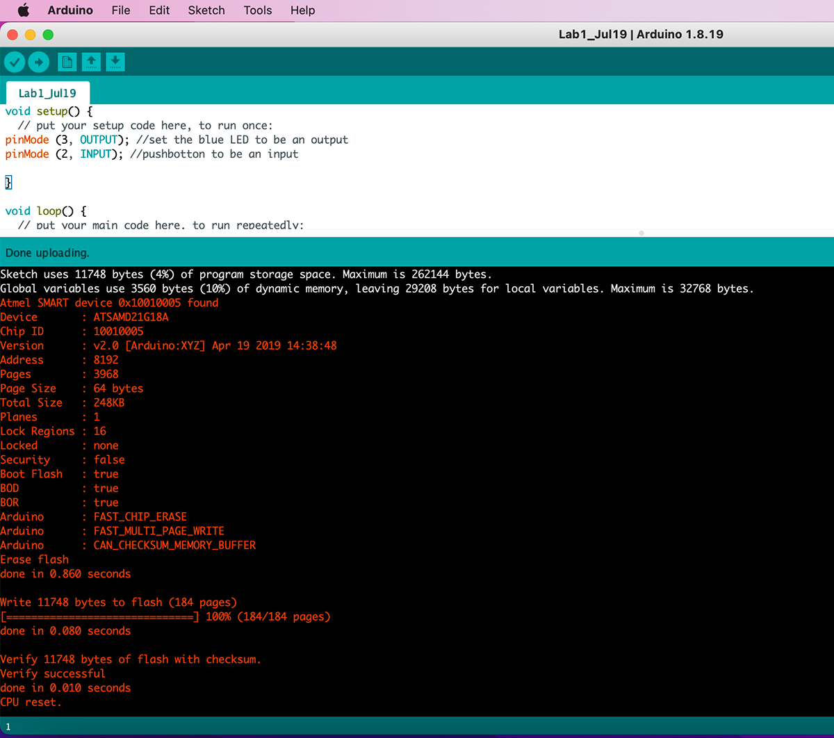Click the Boot Flash true line
Screen dimensions: 834x738
[x=59, y=474]
